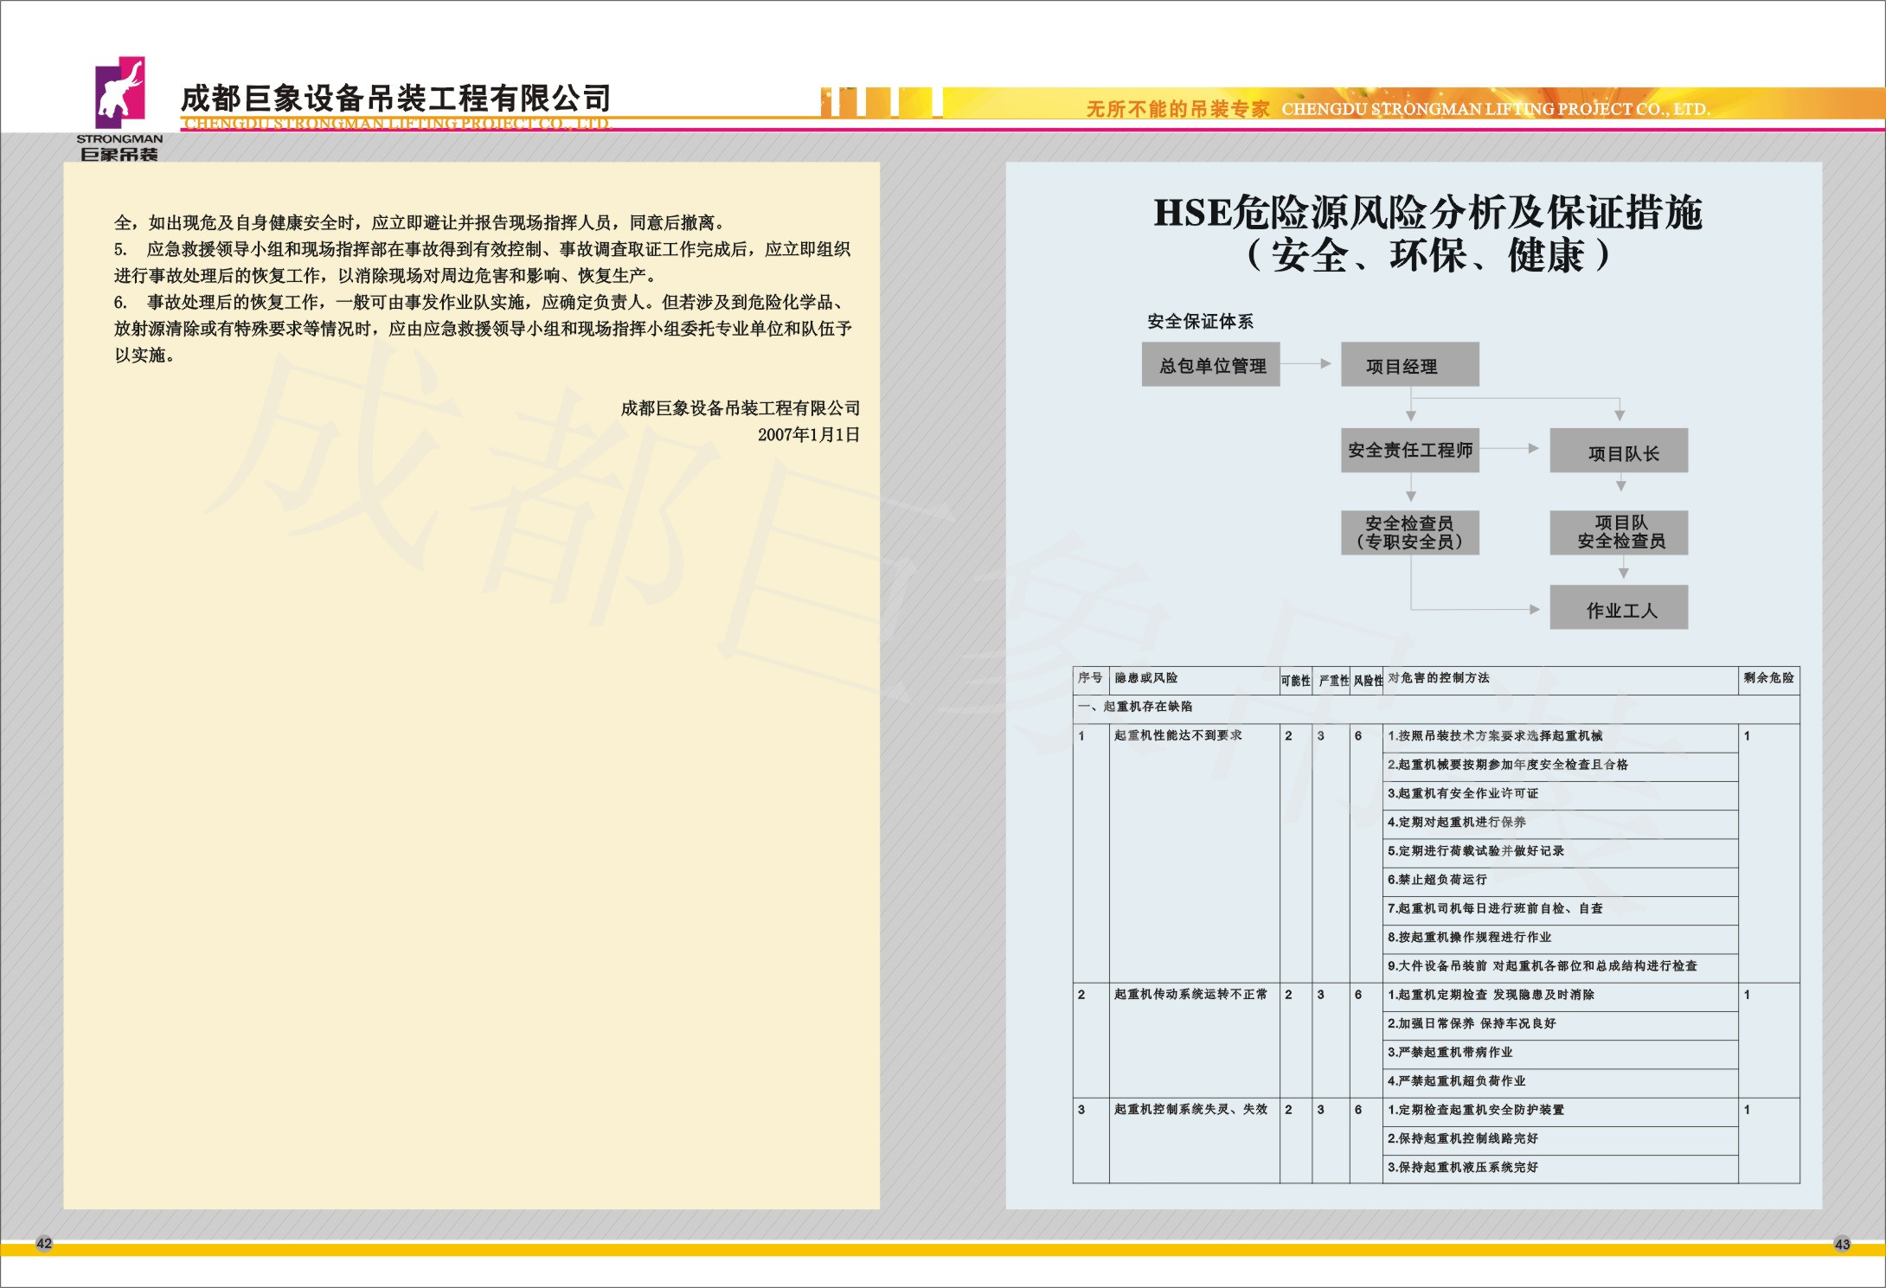Click the HSE危险源风险分析及保证措施 title
This screenshot has height=1288, width=1886.
click(1427, 213)
